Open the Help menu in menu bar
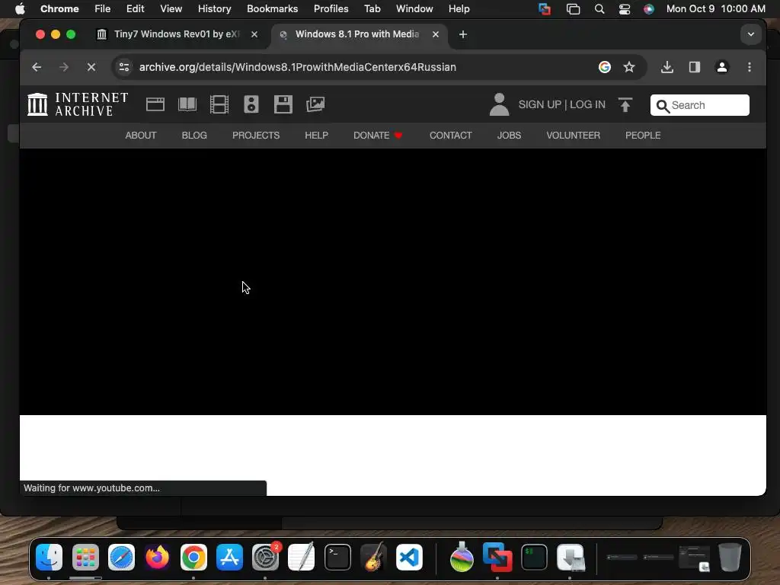The height and width of the screenshot is (585, 780). (459, 8)
